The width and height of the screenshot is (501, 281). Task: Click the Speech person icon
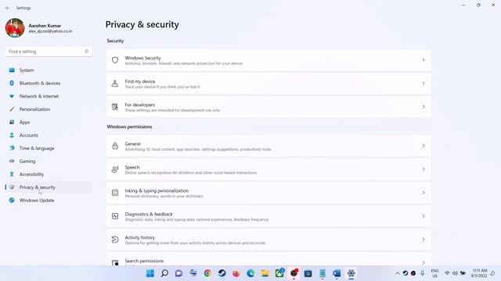(115, 169)
